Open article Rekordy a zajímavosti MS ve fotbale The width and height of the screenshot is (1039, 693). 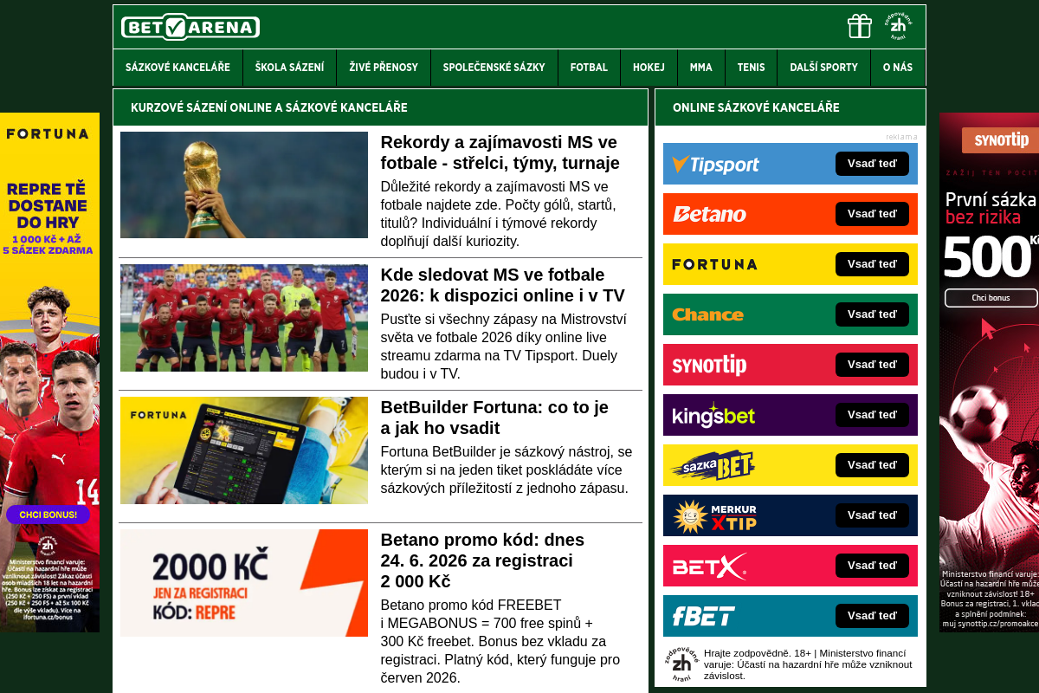coord(500,152)
